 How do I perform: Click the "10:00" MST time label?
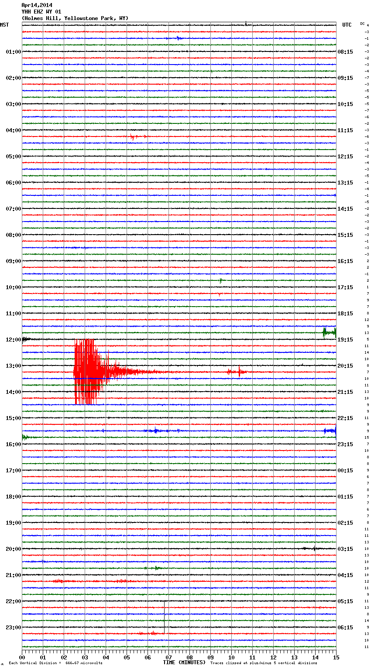14,287
